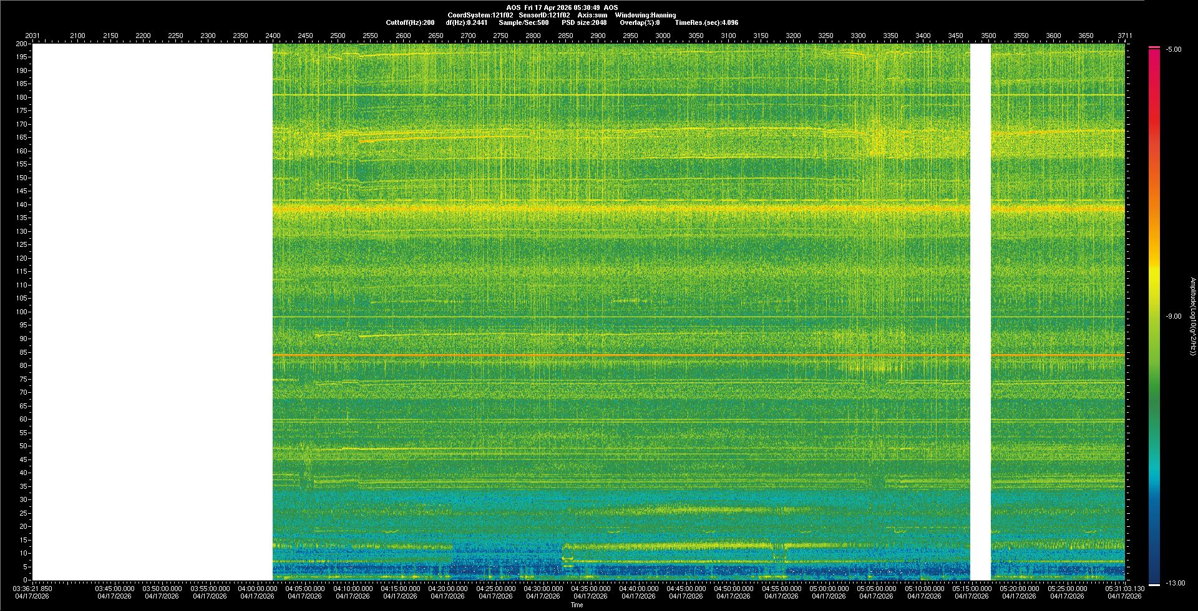Viewport: 1198px width, 611px height.
Task: Click the Cutoff(Hz):200 parameter text
Action: tap(410, 22)
